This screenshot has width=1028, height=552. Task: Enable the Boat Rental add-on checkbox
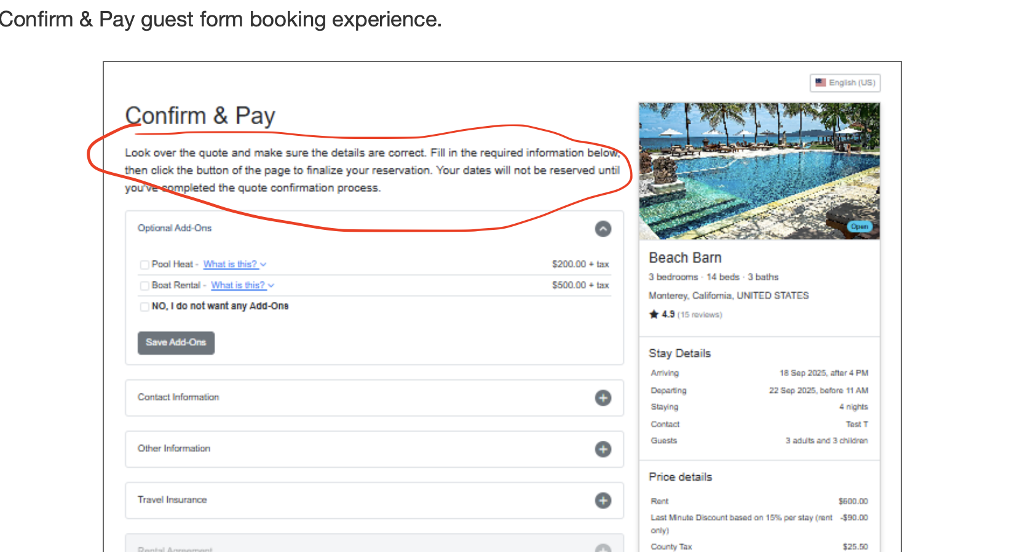144,286
